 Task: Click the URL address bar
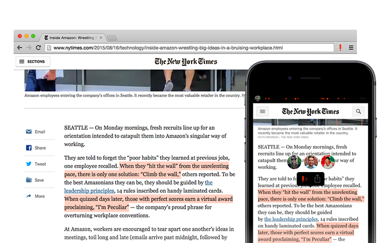(190, 48)
